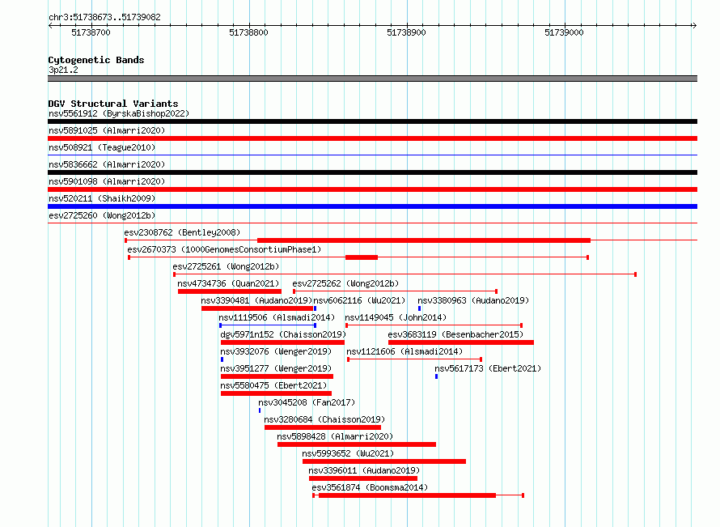
Task: Select esv3561874 (Boomsma2014) label
Action: (370, 487)
